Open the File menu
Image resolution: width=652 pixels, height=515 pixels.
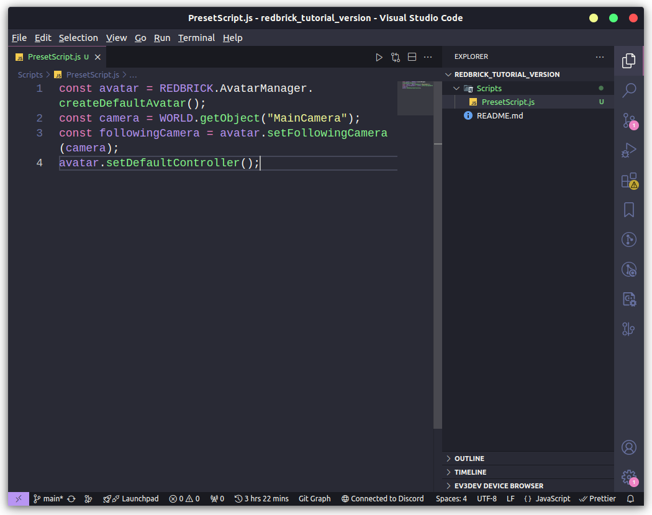point(19,38)
